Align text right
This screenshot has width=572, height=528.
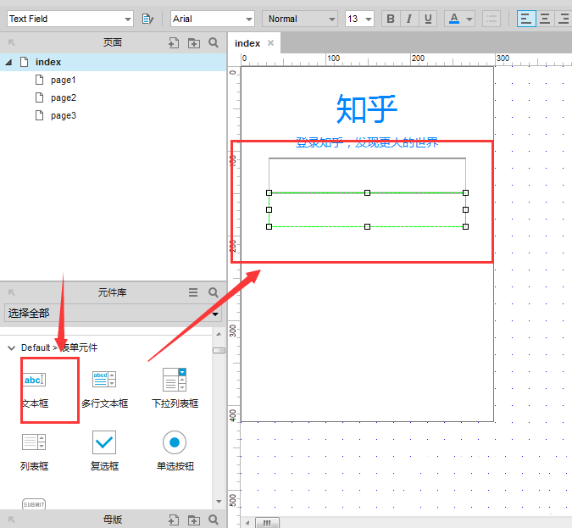pos(564,19)
